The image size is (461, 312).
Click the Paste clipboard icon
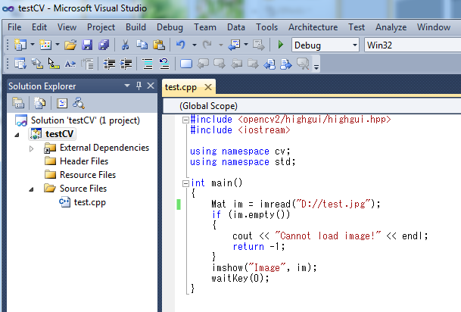159,45
